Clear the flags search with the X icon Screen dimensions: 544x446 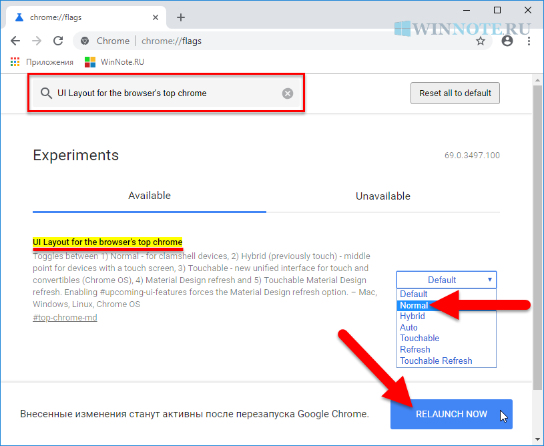coord(287,93)
